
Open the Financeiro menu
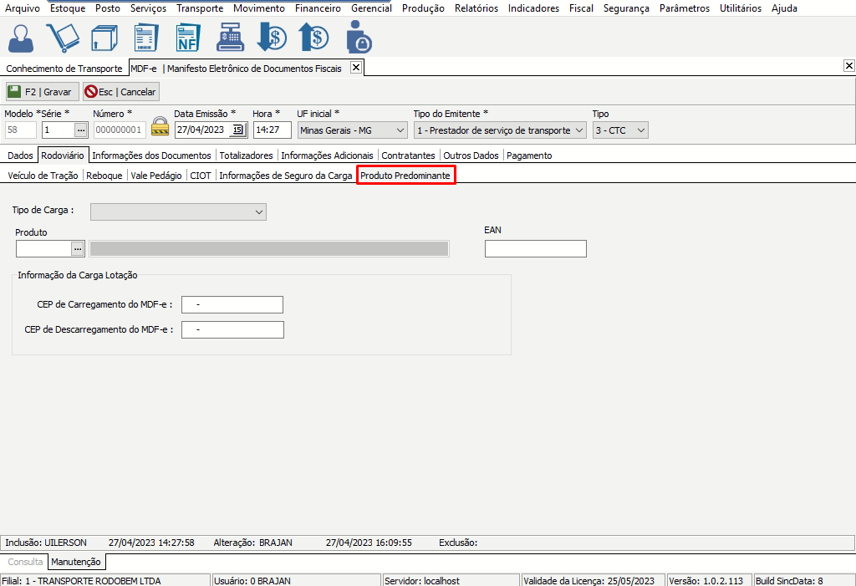(318, 8)
